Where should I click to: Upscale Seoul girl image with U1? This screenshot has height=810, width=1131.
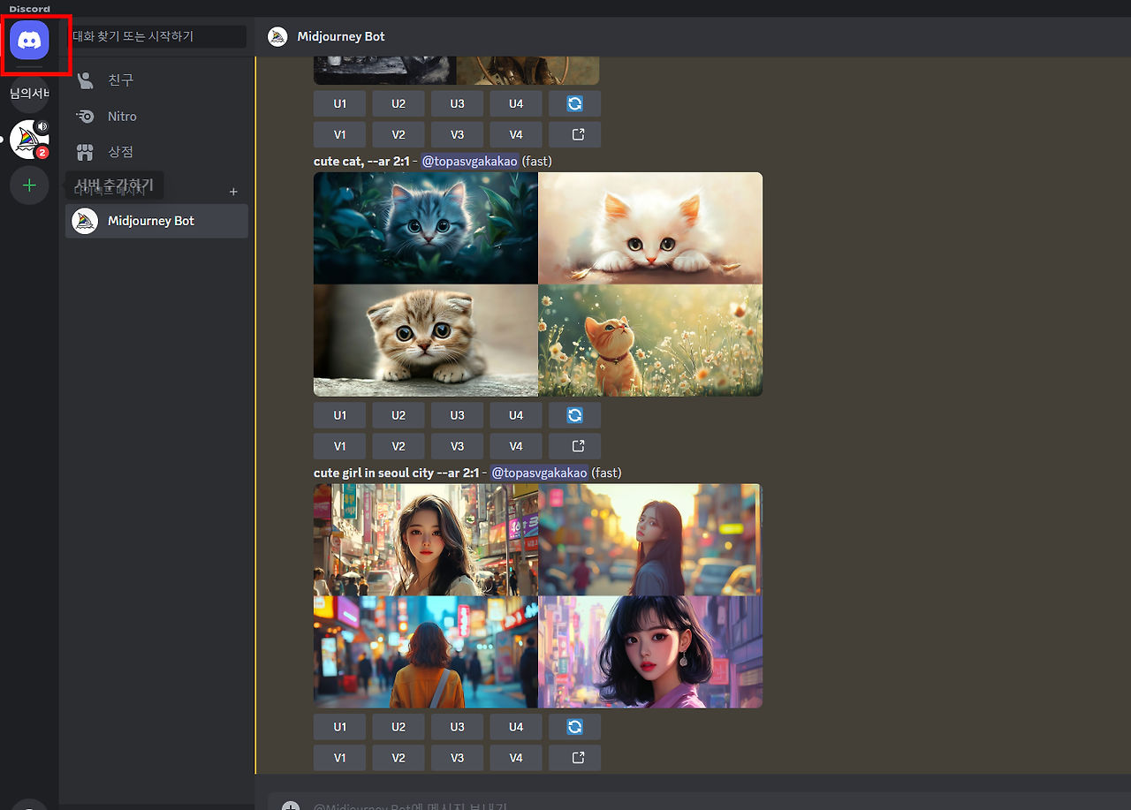[340, 727]
